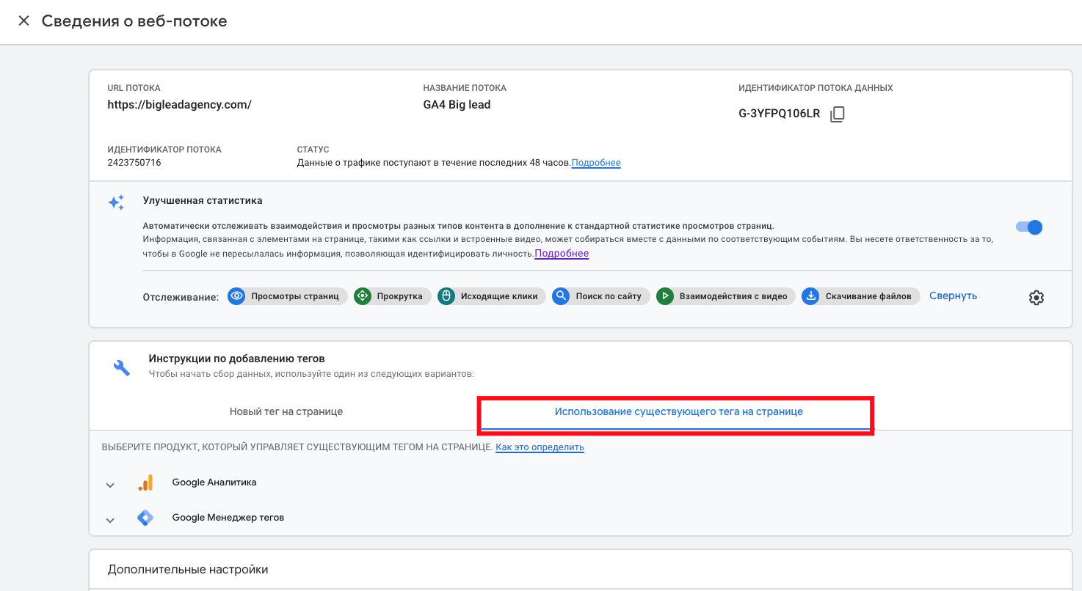Open Как это определить link
Image resolution: width=1082 pixels, height=591 pixels.
[540, 447]
